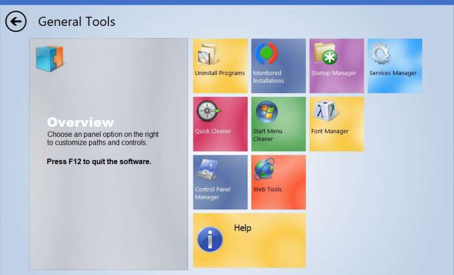Select the Monitored Installations circular icon
Viewport: 454px width, 275px height.
[266, 54]
